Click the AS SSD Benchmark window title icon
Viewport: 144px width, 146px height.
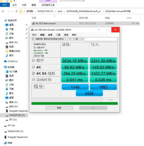32,30
